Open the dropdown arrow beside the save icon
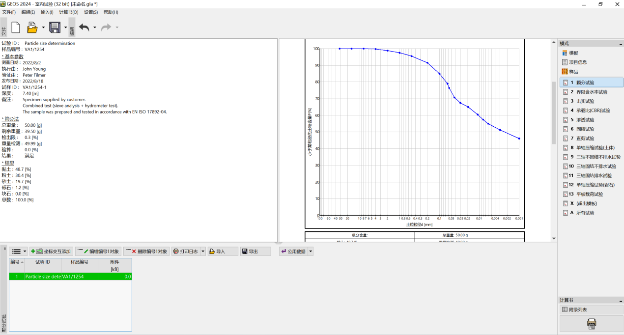The width and height of the screenshot is (624, 335). click(x=65, y=28)
